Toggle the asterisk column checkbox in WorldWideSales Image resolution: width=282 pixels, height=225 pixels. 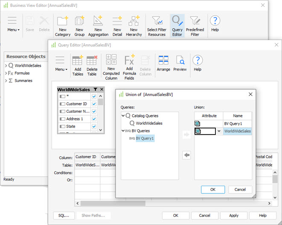point(94,96)
